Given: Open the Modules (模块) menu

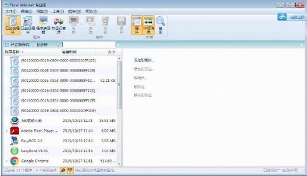Looking at the screenshot, I should [75, 11].
